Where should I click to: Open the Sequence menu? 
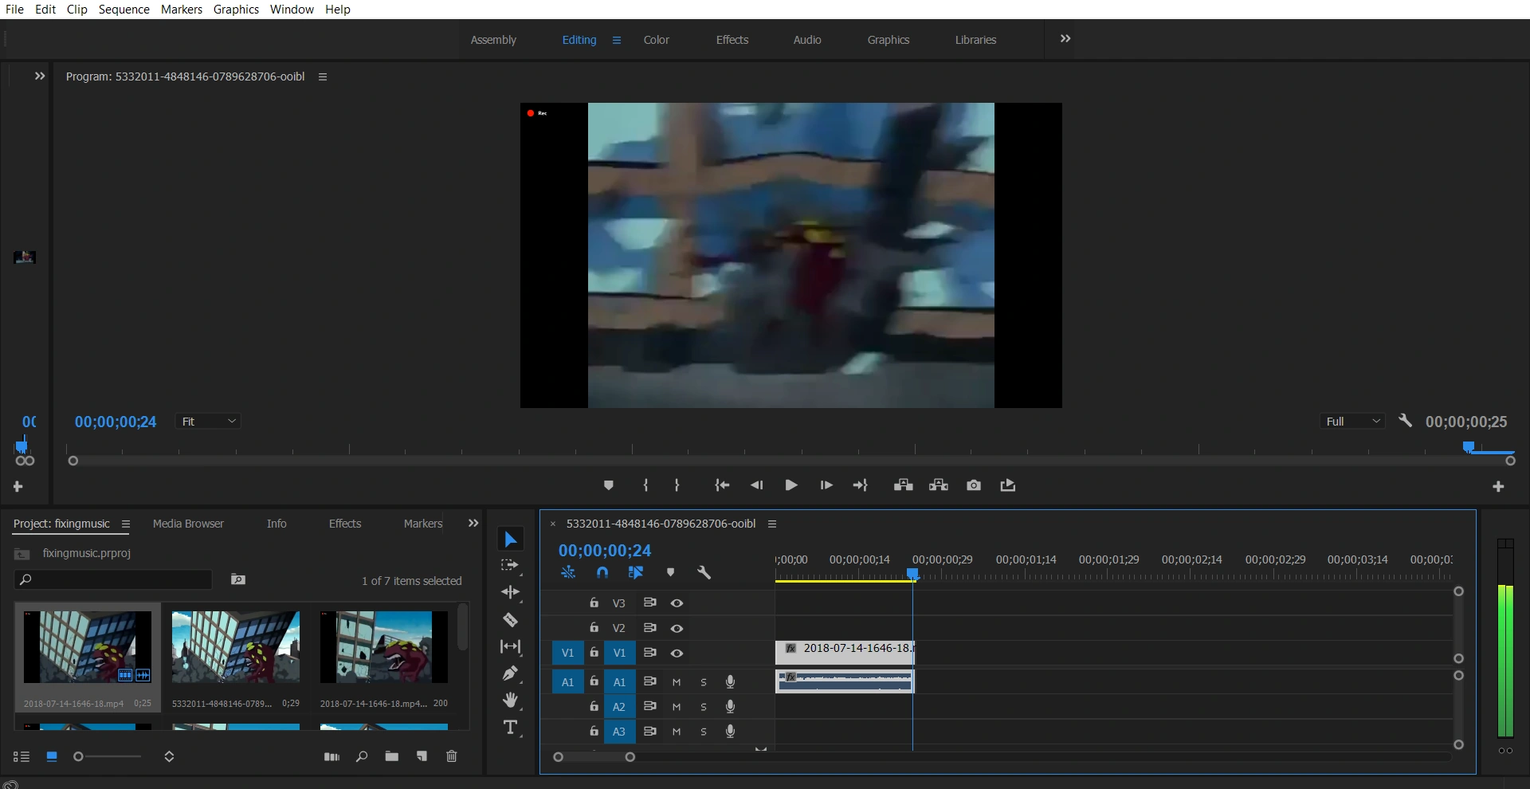click(124, 10)
